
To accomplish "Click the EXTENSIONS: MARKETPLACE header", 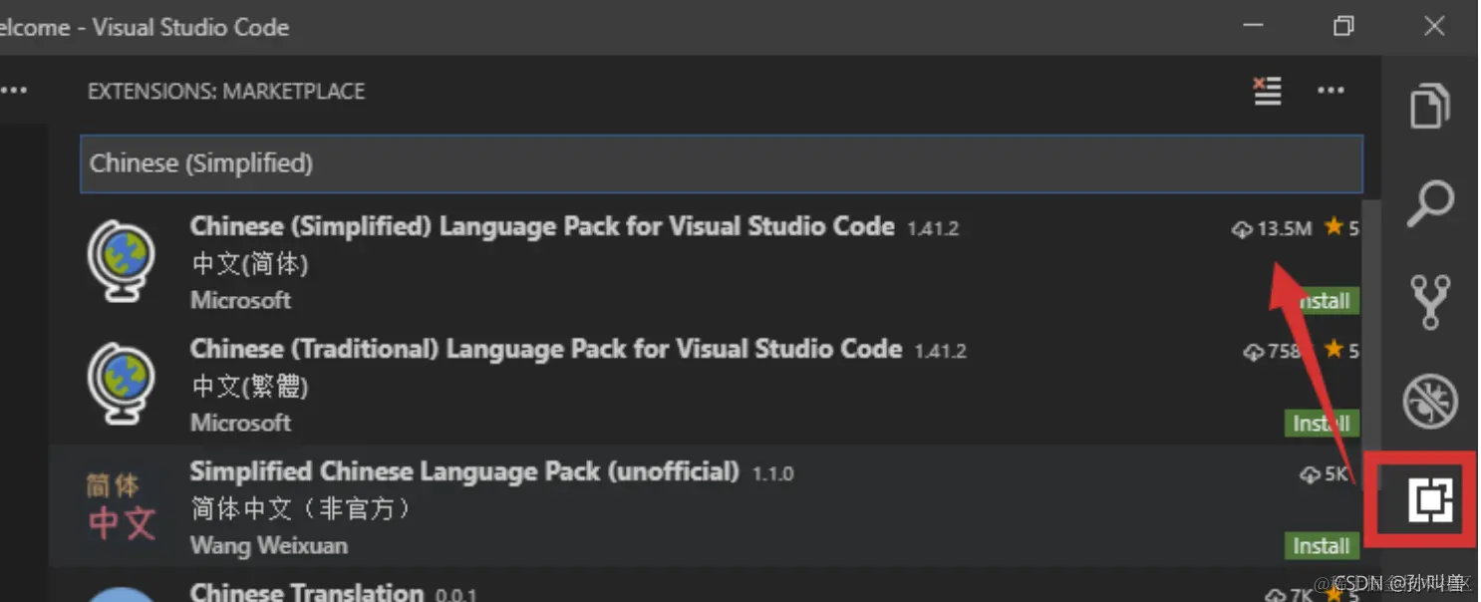I will point(226,91).
